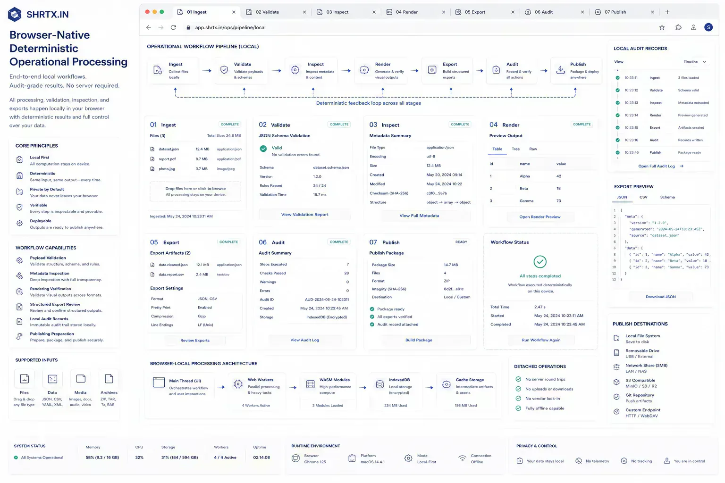Click the Validate shield stage icon

pyautogui.click(x=224, y=70)
